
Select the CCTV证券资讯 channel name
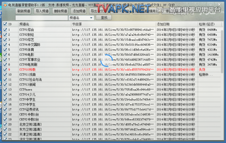tap(29, 110)
